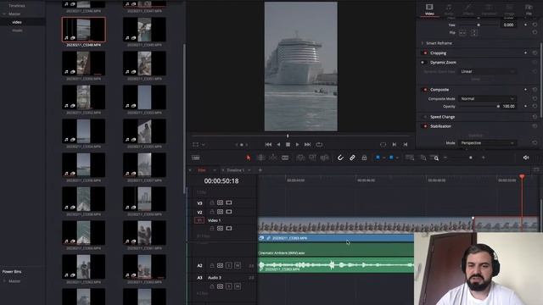Select the Blade Edit Mode tool

[x=285, y=158]
